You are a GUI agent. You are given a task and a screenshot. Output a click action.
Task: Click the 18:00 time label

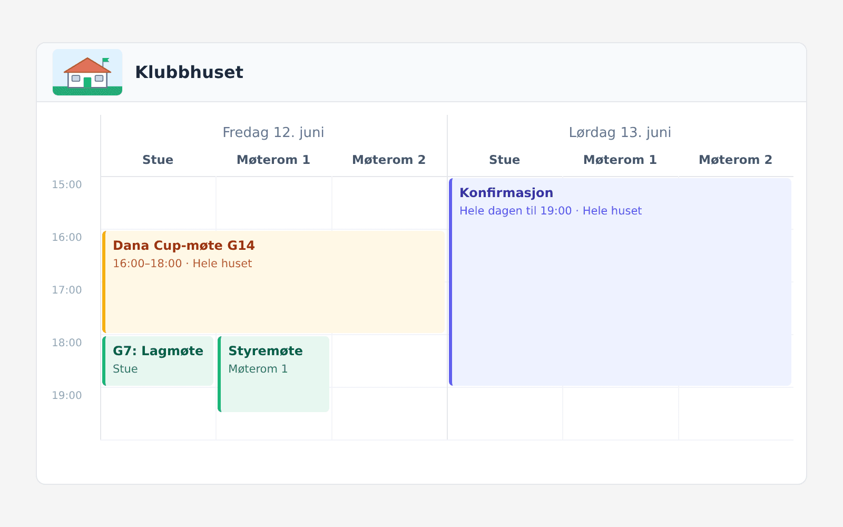[67, 343]
